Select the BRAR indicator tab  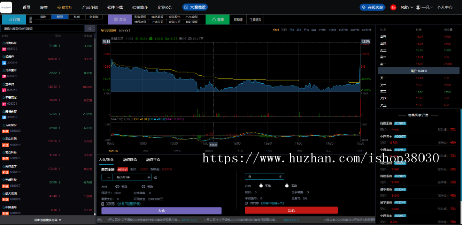[x=208, y=151]
